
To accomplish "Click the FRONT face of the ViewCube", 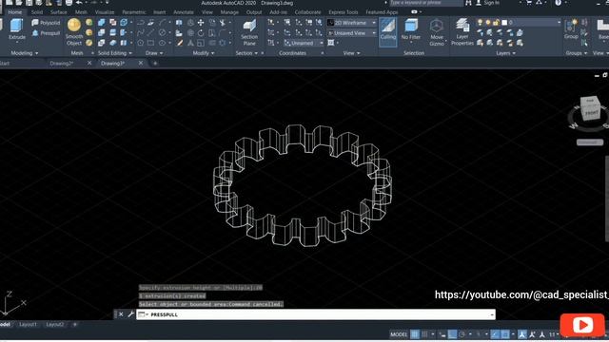I will pos(592,113).
